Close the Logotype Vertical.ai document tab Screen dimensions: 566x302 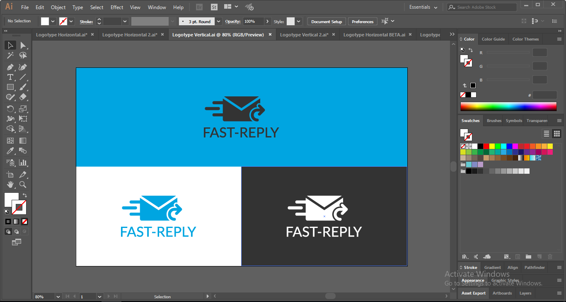(x=270, y=35)
